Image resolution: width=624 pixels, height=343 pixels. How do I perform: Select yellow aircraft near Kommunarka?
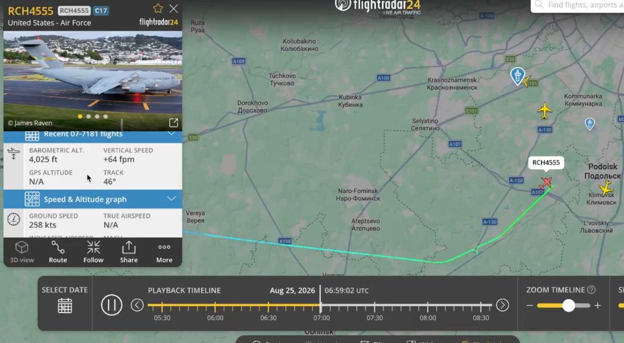[x=544, y=110]
